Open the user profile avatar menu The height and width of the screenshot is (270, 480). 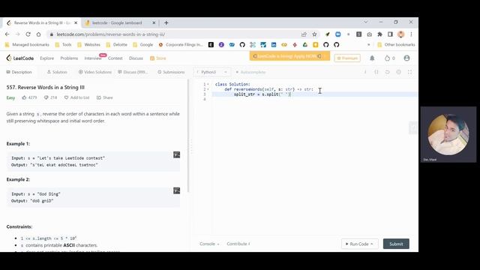tap(406, 58)
